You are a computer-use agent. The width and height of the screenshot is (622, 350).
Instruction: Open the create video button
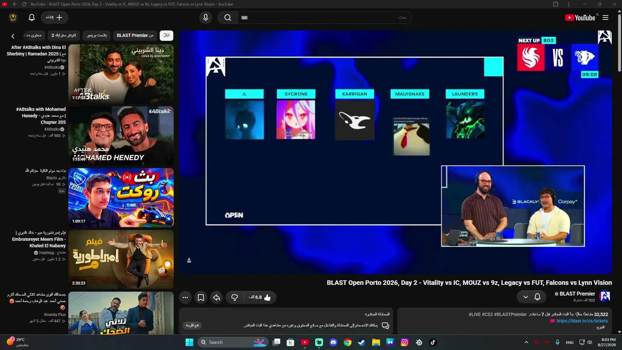point(54,17)
